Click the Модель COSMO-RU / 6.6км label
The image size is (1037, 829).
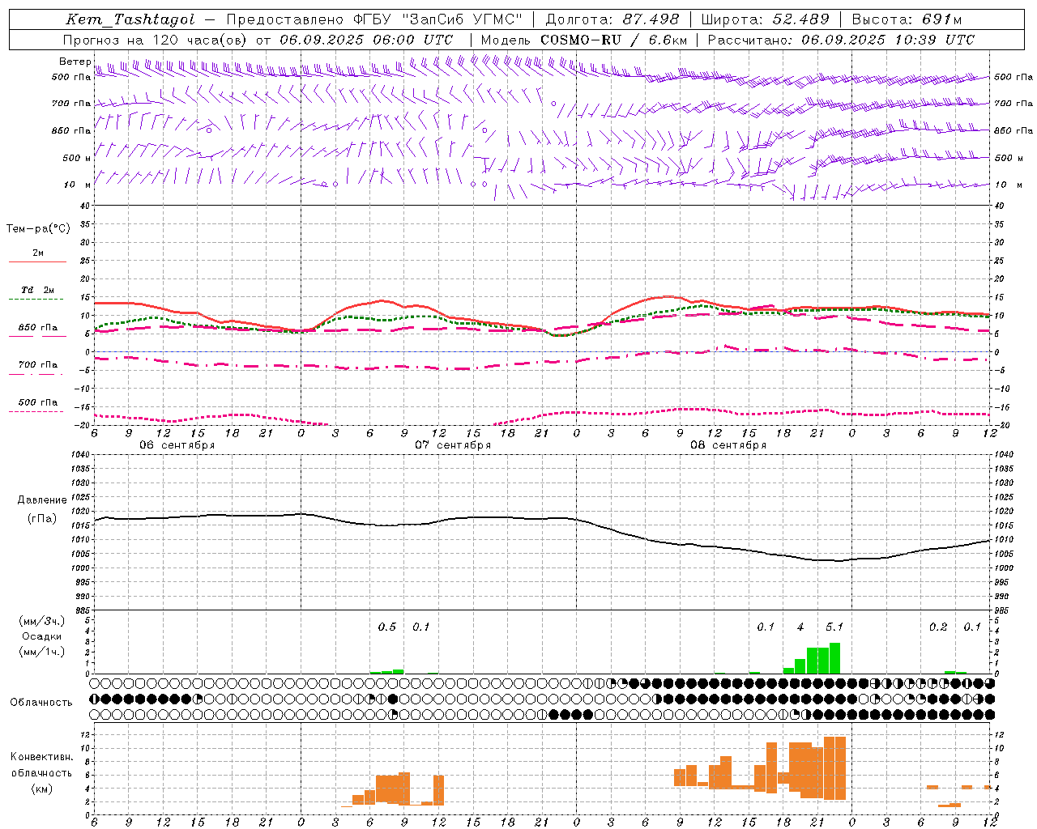click(584, 40)
